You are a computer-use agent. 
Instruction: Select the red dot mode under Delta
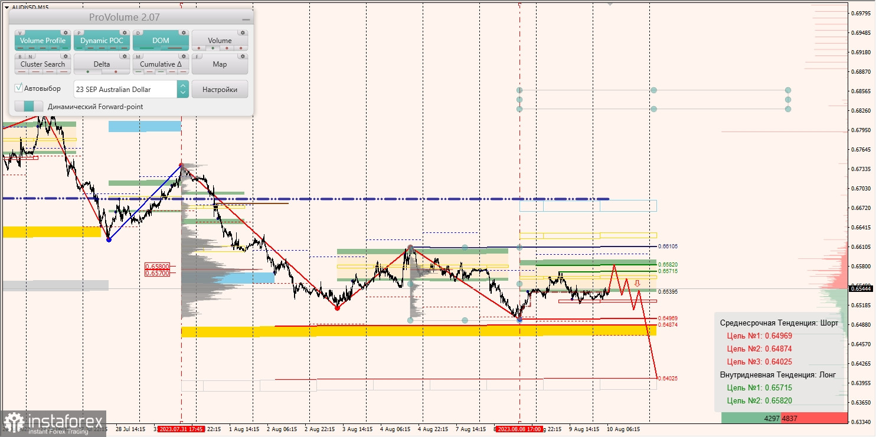coord(116,72)
